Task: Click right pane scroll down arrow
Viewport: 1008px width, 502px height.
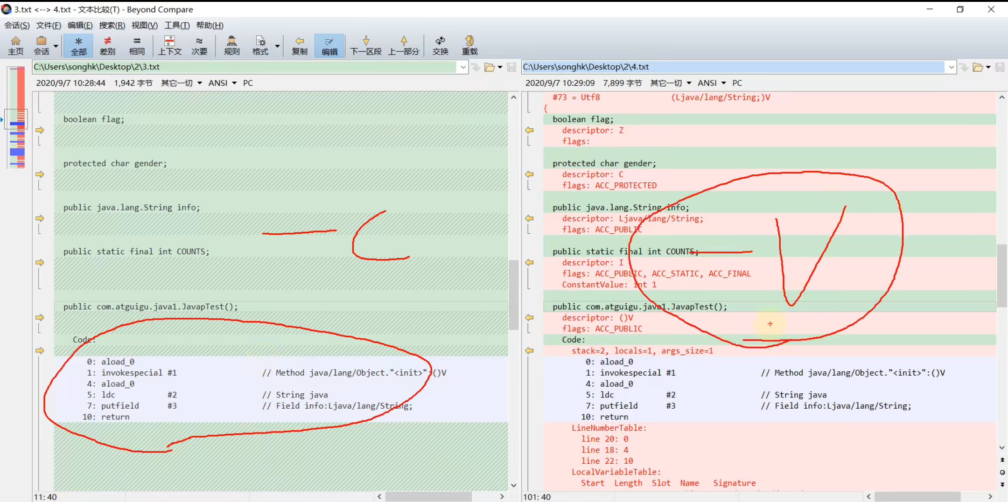Action: (x=1002, y=448)
